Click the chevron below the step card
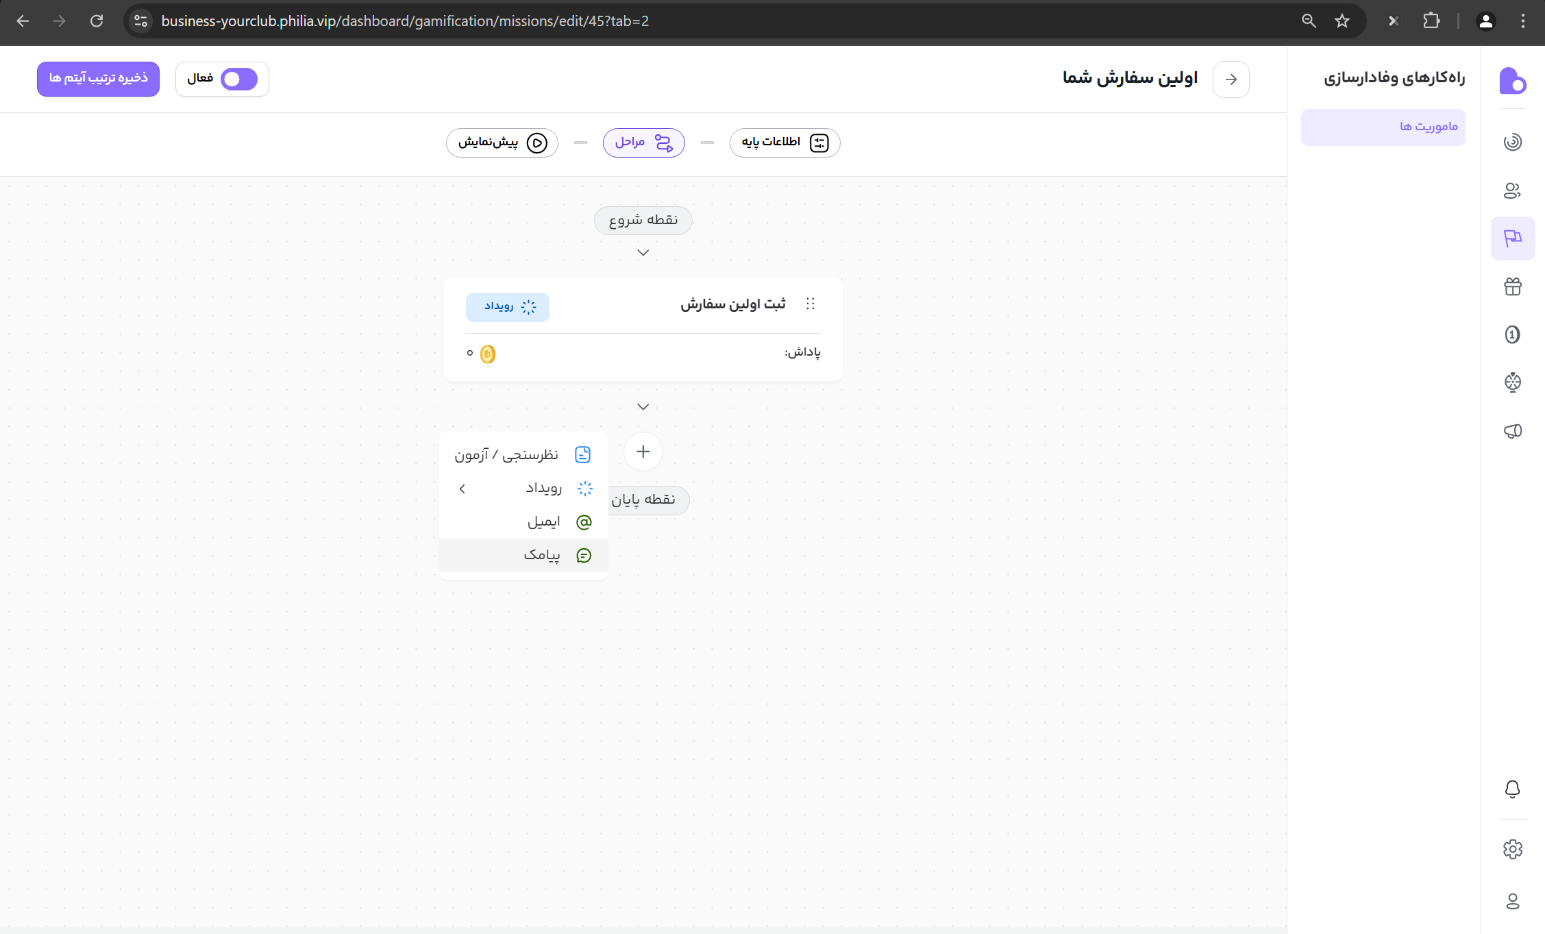This screenshot has height=934, width=1545. pyautogui.click(x=643, y=407)
